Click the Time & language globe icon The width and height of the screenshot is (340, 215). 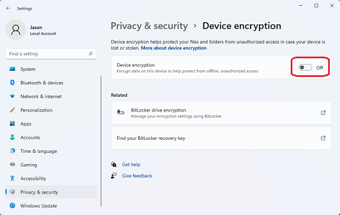coord(12,150)
